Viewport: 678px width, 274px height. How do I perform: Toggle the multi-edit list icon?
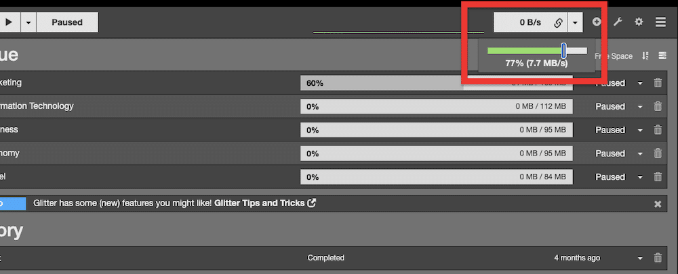(x=662, y=56)
